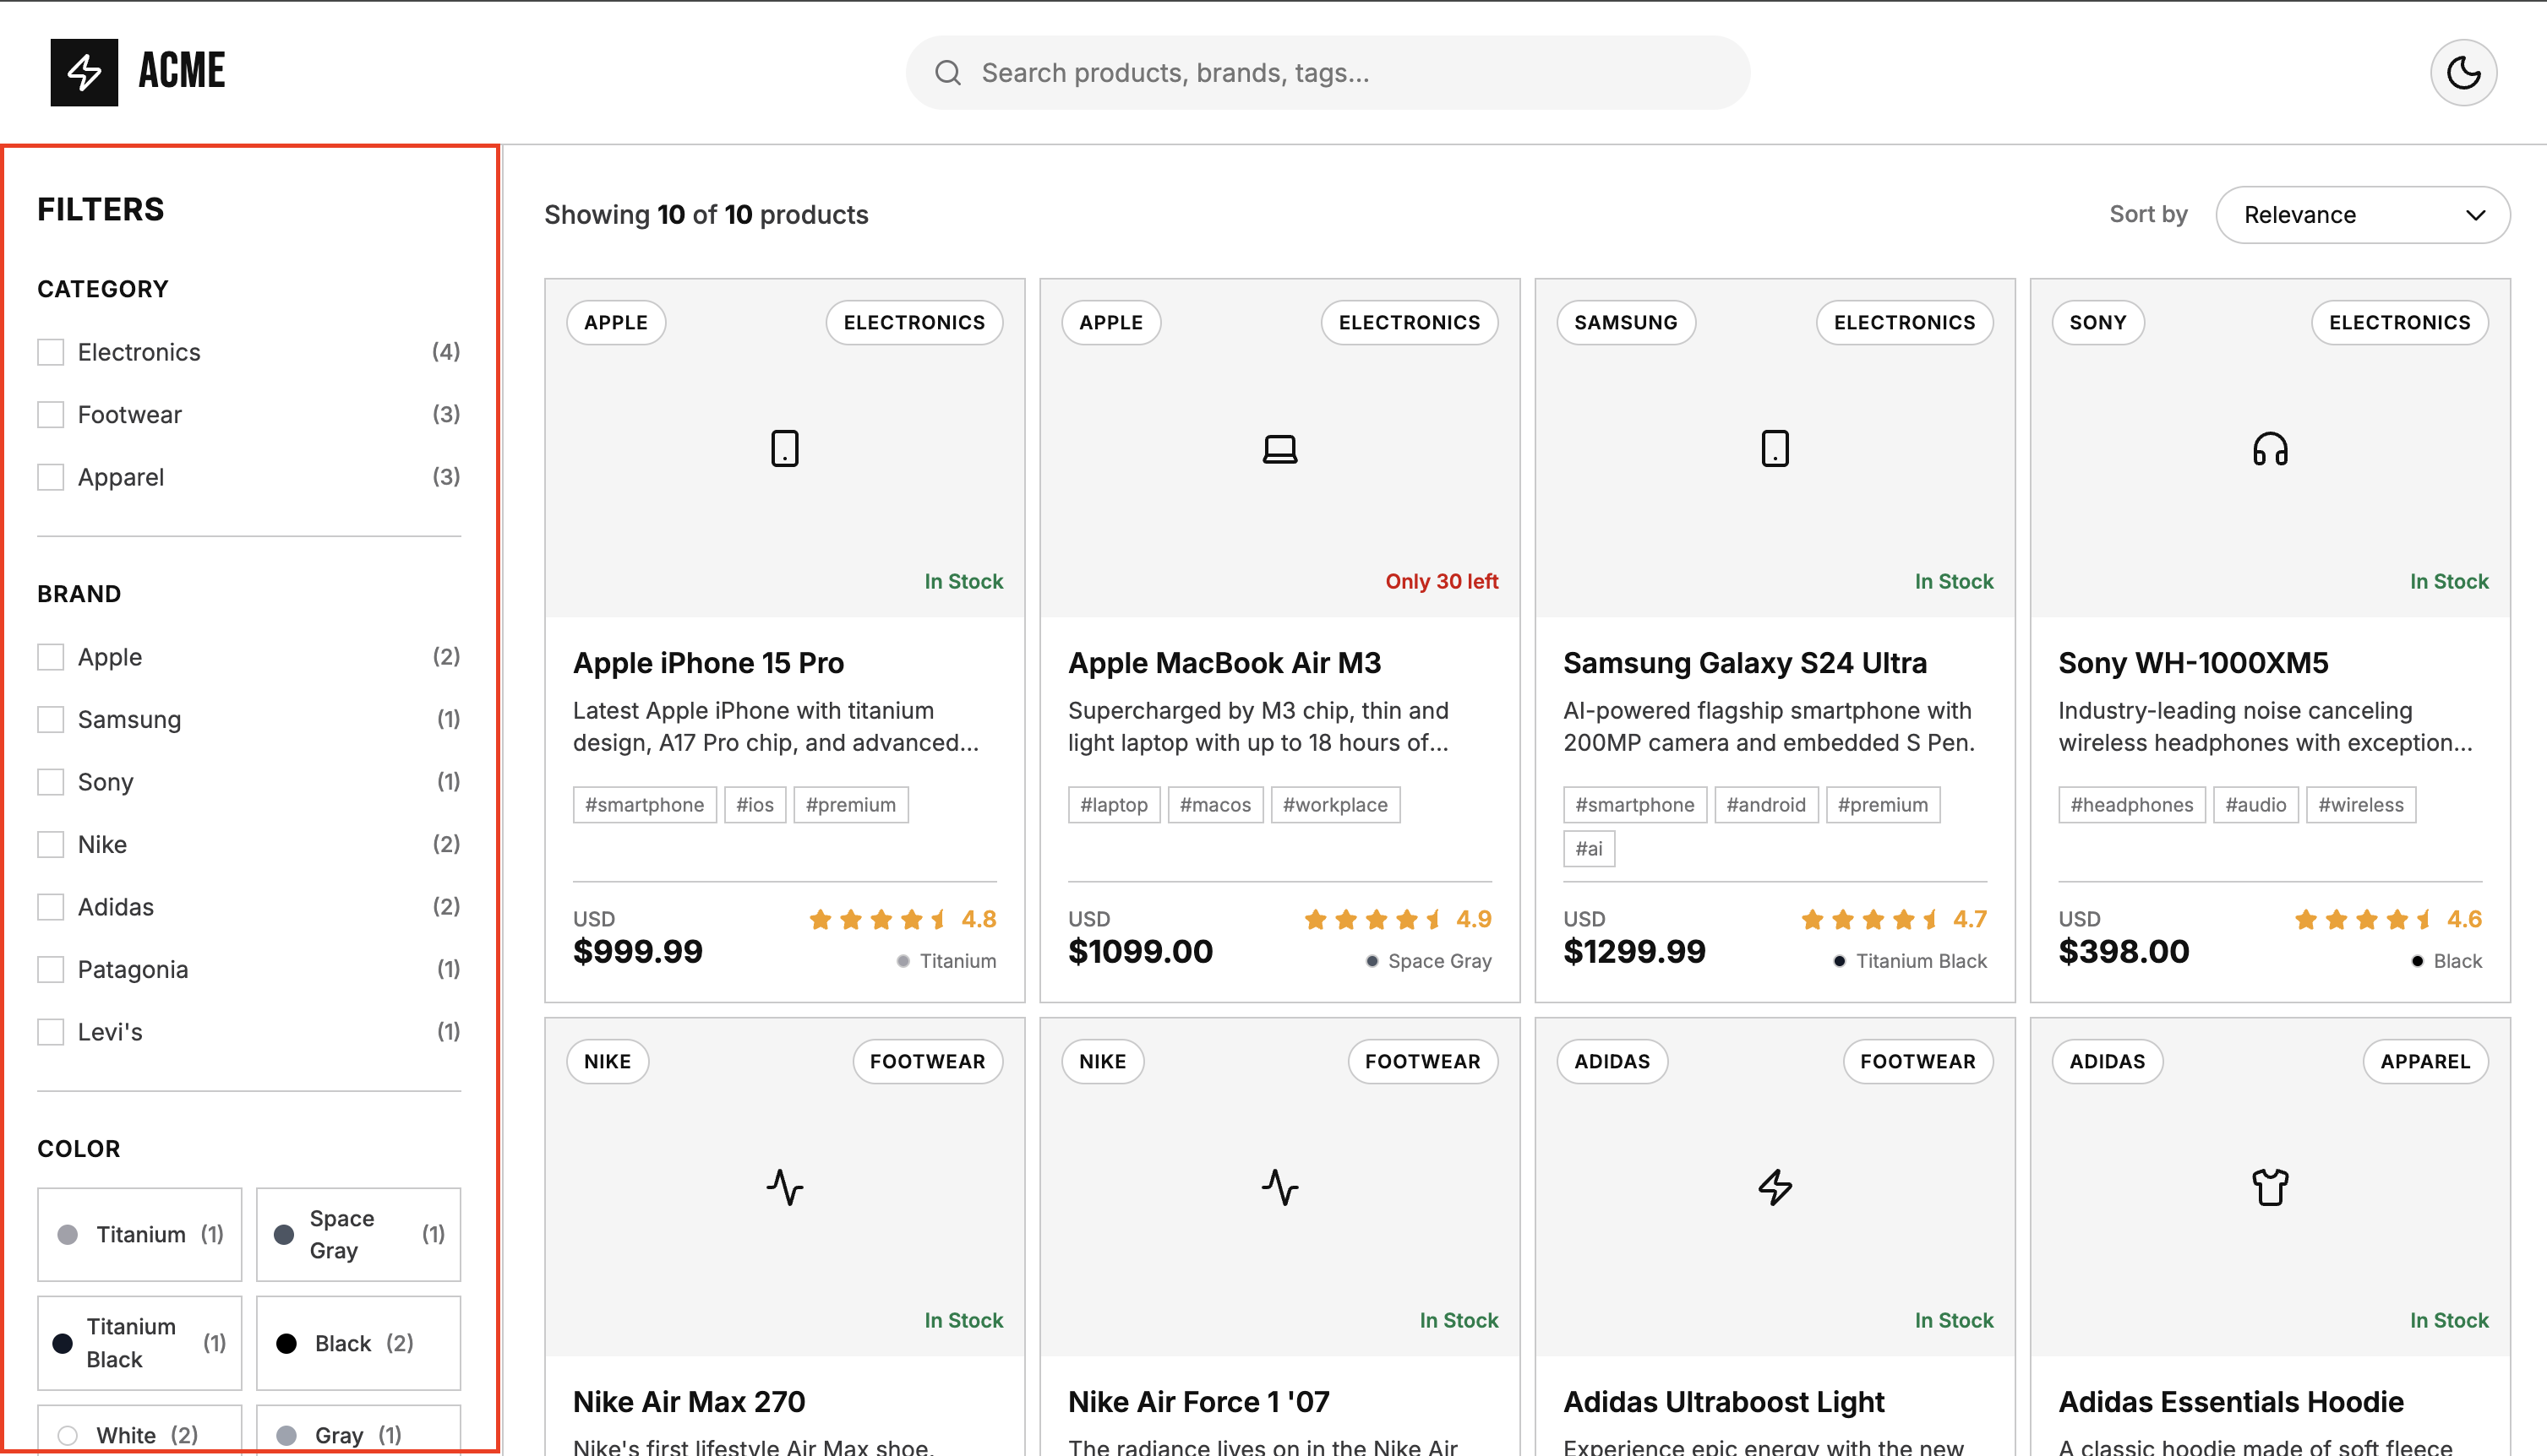Screen dimensions: 2547x1456
Task: Tick the Patagonia brand checkbox
Action: point(50,969)
